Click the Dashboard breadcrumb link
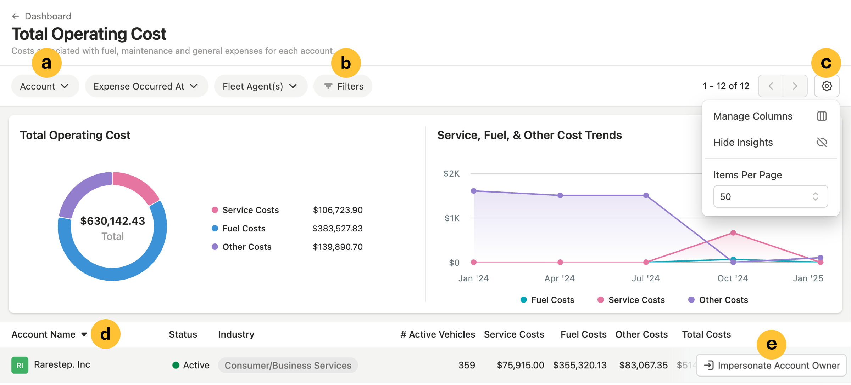The height and width of the screenshot is (385, 851). (x=48, y=16)
